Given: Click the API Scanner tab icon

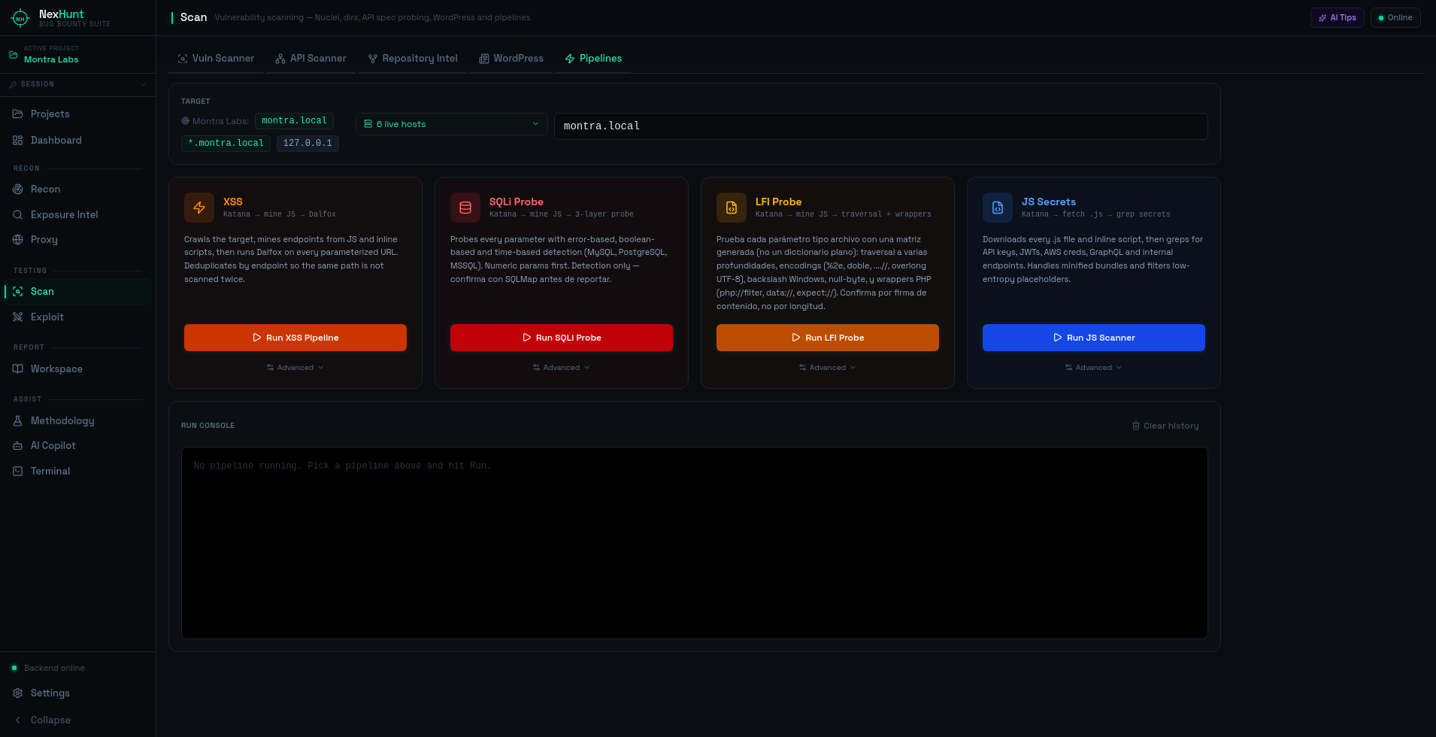Looking at the screenshot, I should 280,59.
